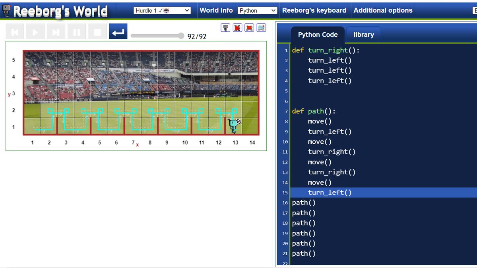Image resolution: width=477 pixels, height=268 pixels.
Task: Click the step forward button
Action: pyautogui.click(x=56, y=32)
